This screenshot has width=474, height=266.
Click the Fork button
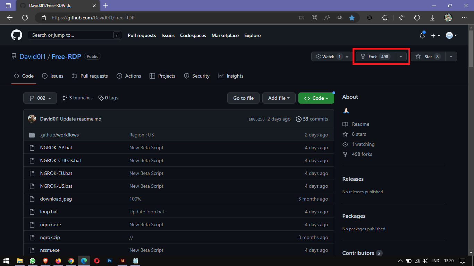click(x=375, y=56)
